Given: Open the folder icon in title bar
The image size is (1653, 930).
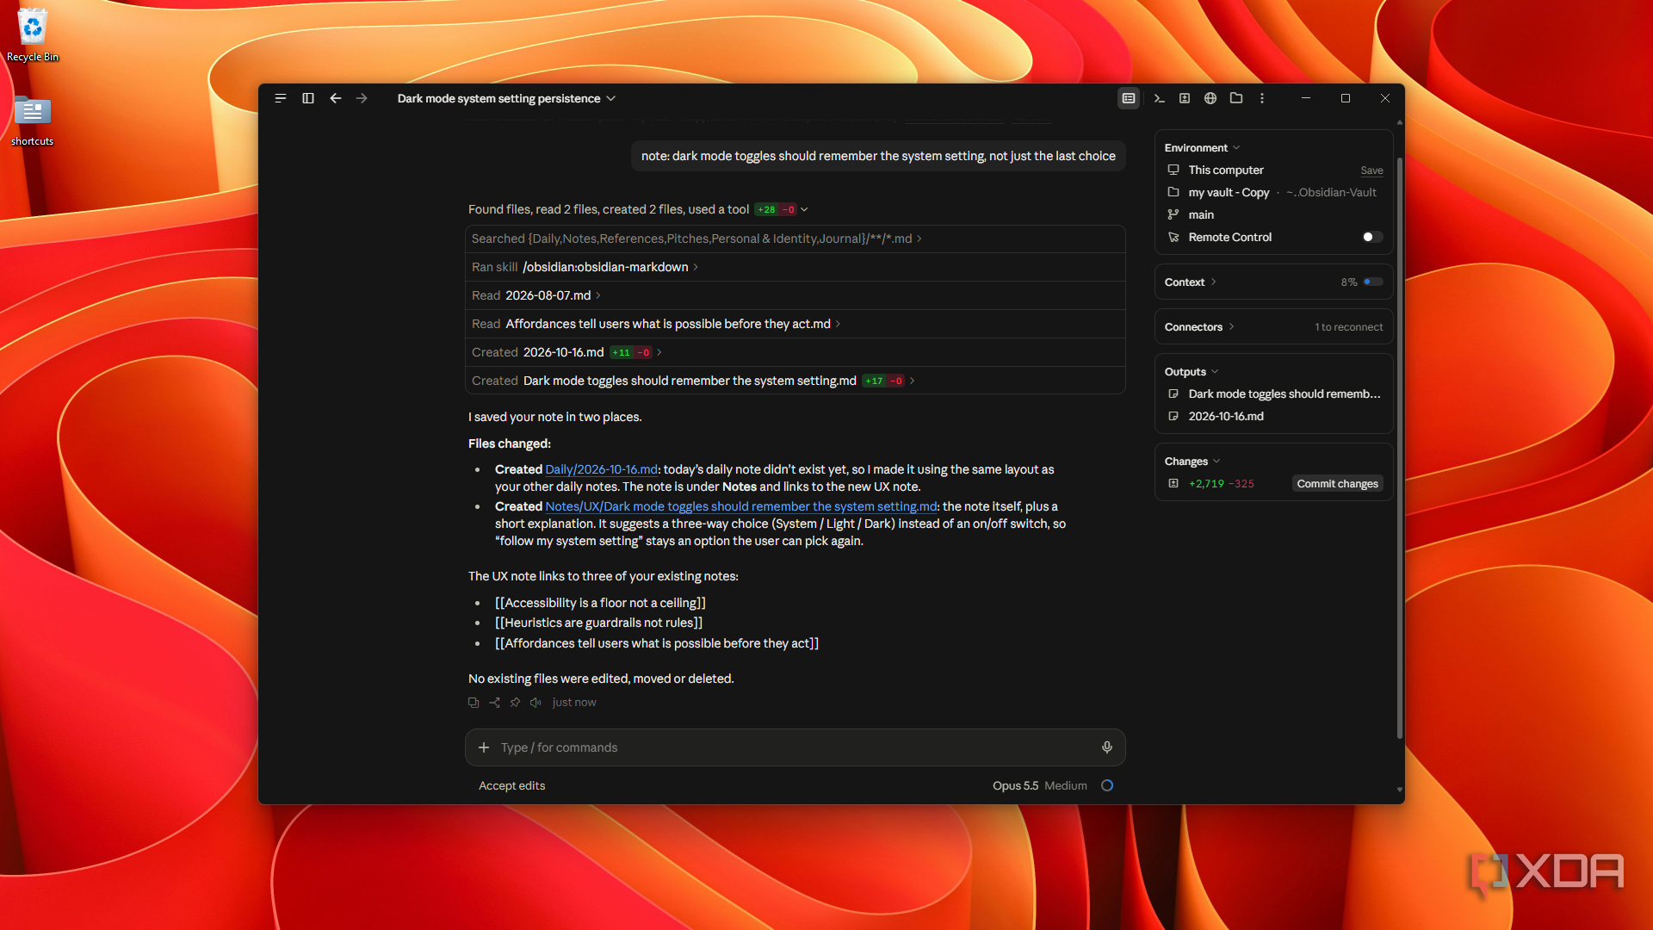Looking at the screenshot, I should 1236,98.
